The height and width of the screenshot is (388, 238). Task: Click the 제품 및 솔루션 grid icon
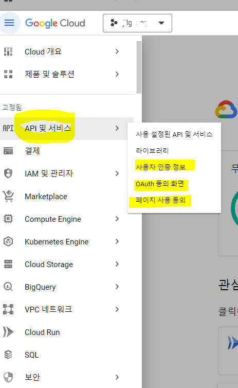[x=8, y=74]
